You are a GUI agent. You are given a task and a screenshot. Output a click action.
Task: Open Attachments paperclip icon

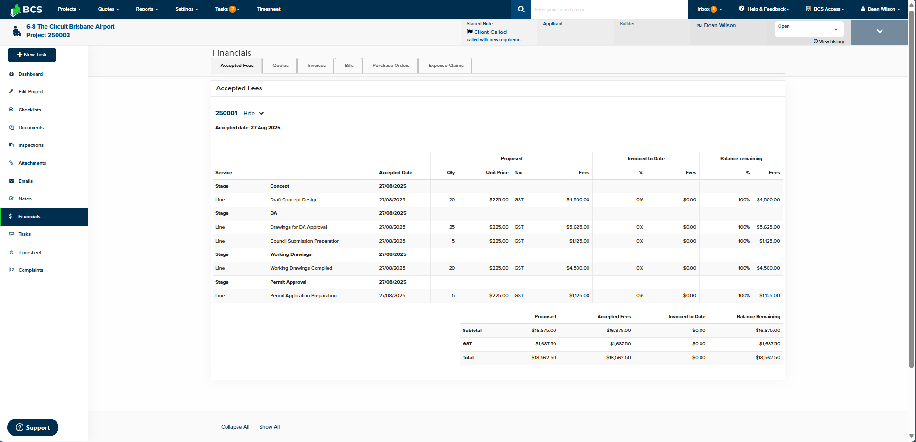[11, 163]
